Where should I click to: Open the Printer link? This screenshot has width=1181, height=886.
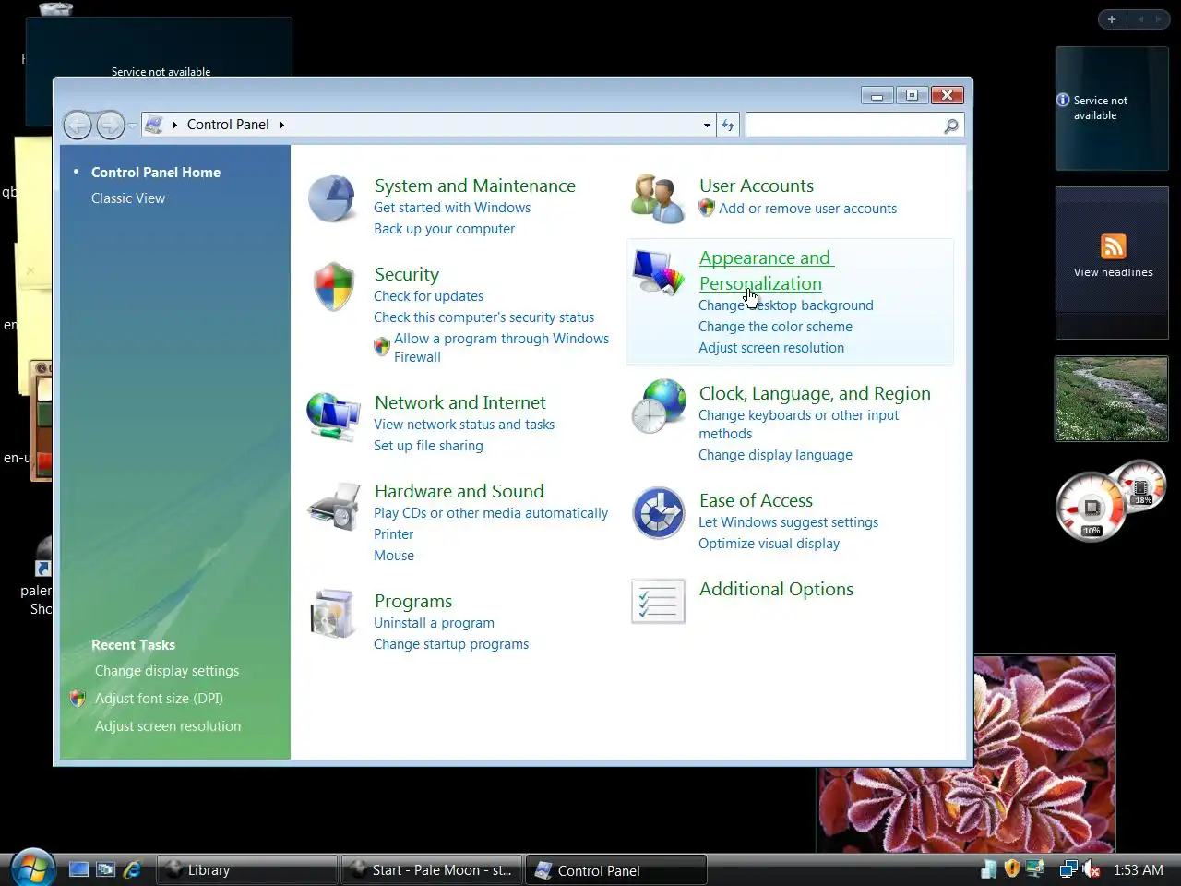coord(393,534)
